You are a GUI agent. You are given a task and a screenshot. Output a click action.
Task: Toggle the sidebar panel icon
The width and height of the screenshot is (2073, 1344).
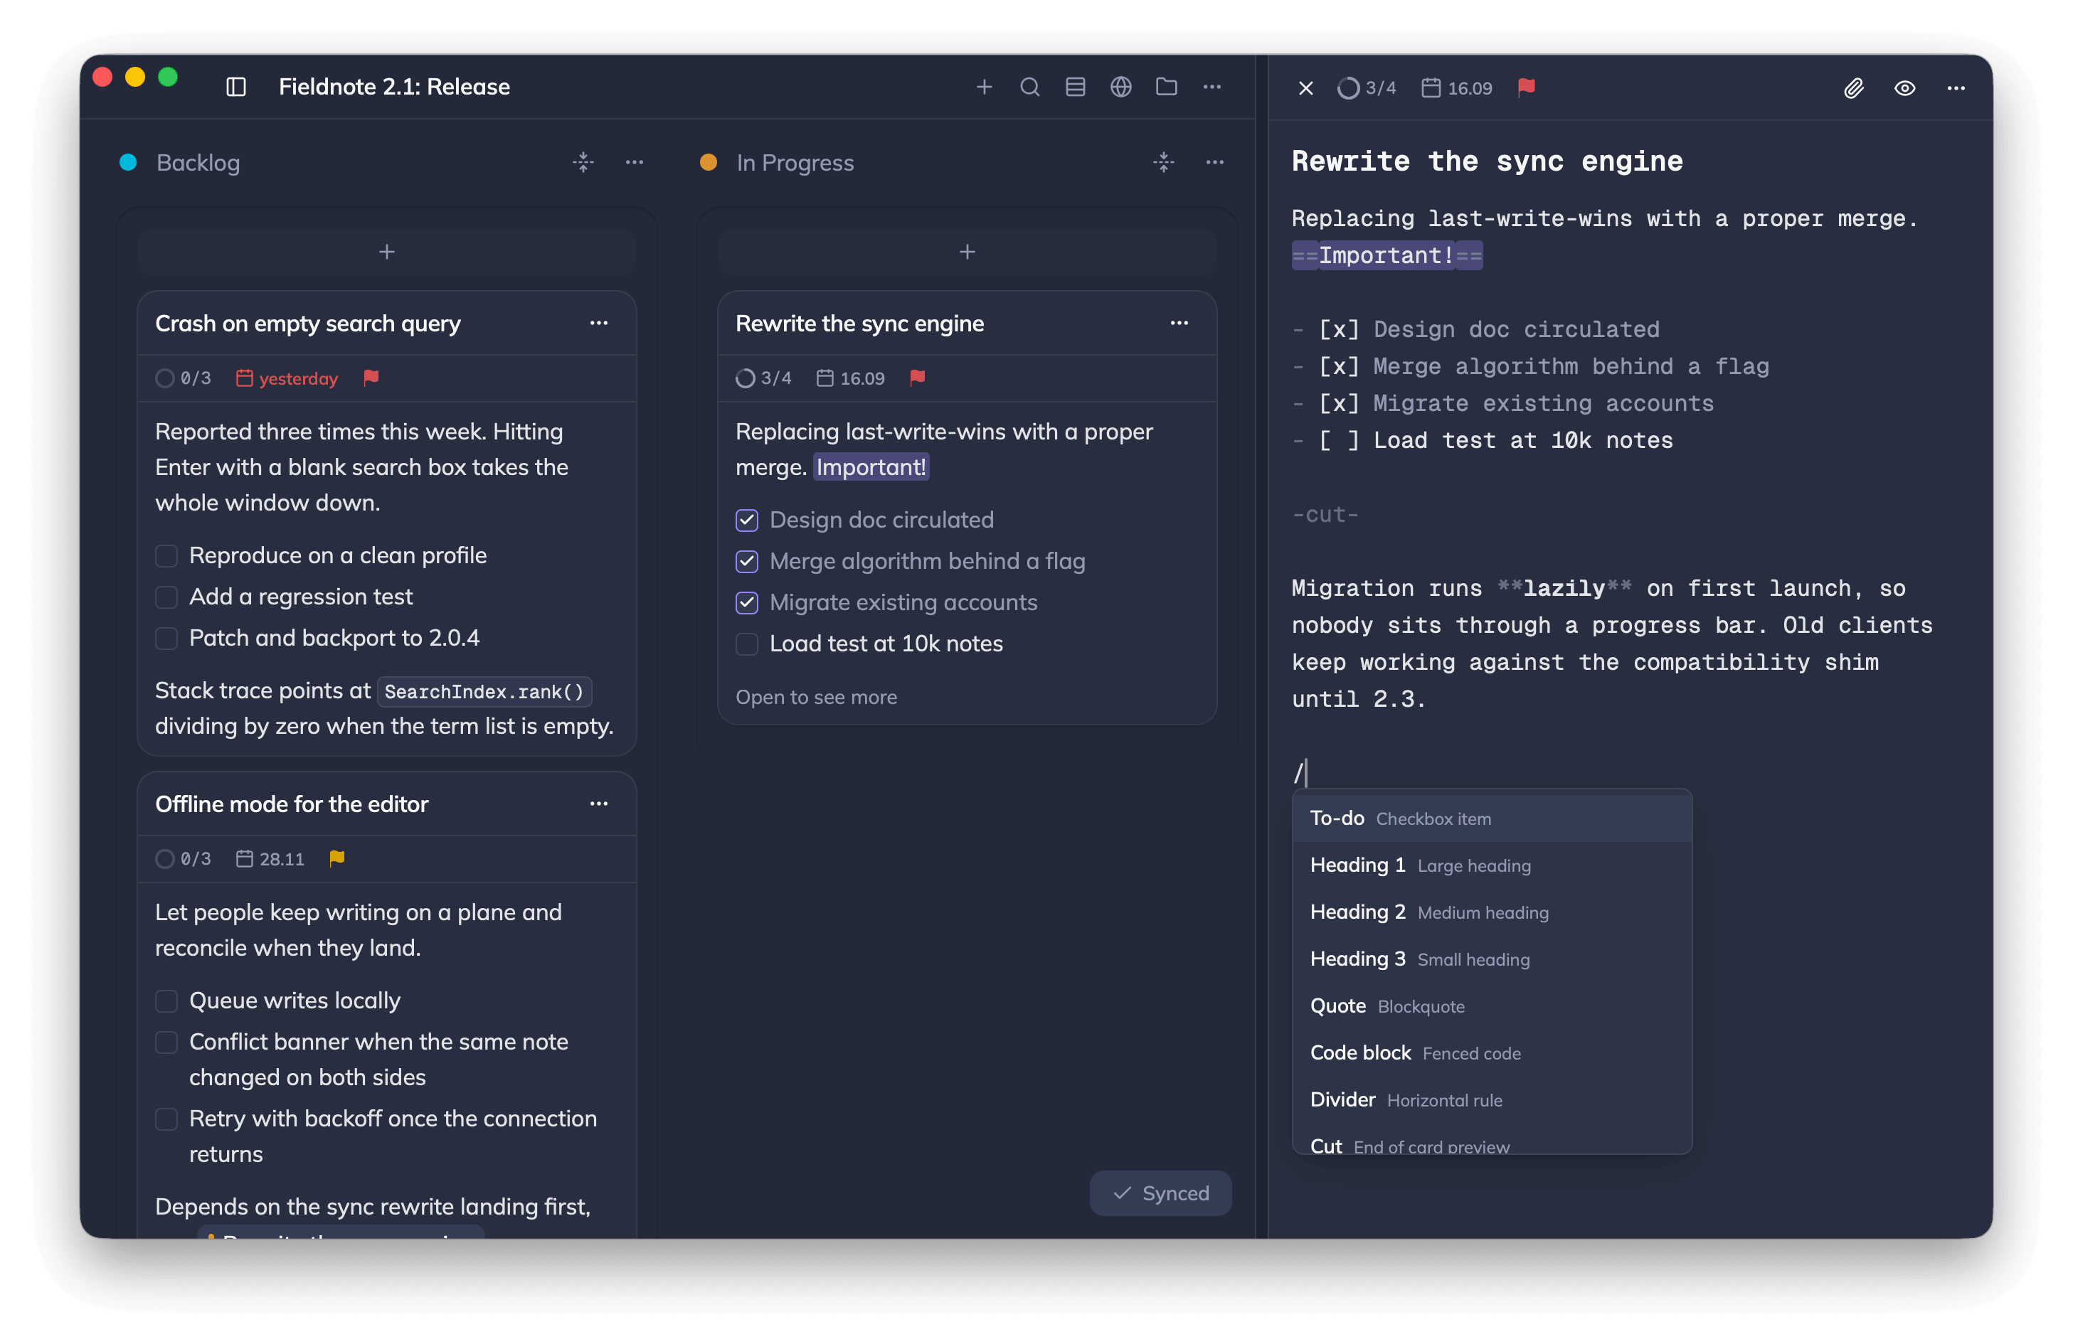click(x=236, y=87)
